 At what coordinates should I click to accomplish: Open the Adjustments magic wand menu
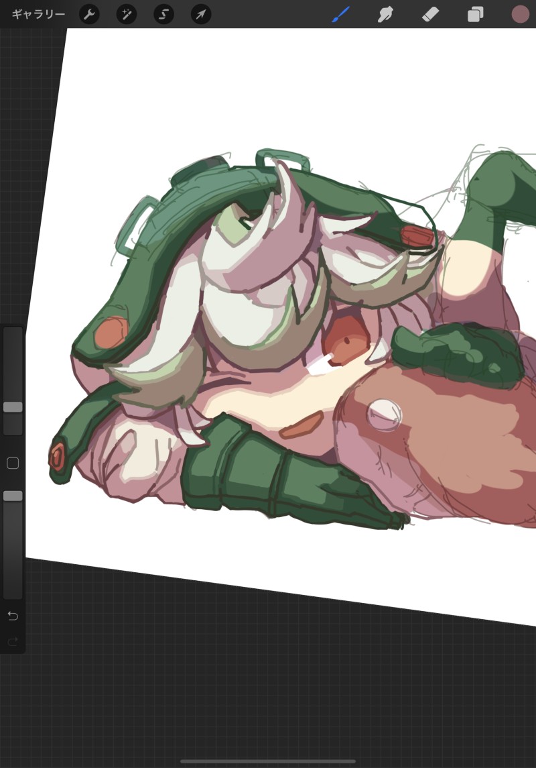(x=126, y=14)
